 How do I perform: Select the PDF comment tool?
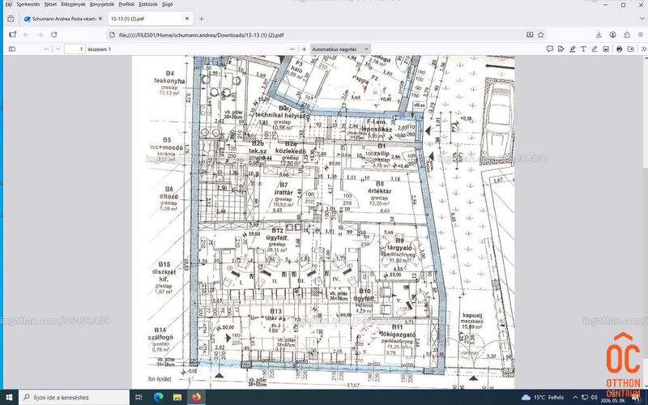click(550, 49)
